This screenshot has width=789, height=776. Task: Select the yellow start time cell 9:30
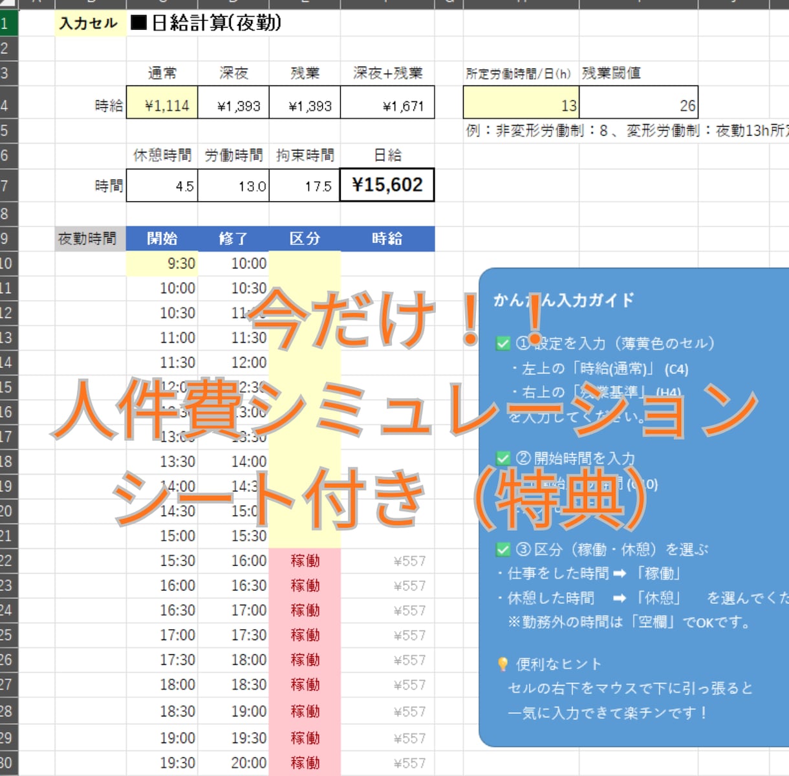coord(162,264)
